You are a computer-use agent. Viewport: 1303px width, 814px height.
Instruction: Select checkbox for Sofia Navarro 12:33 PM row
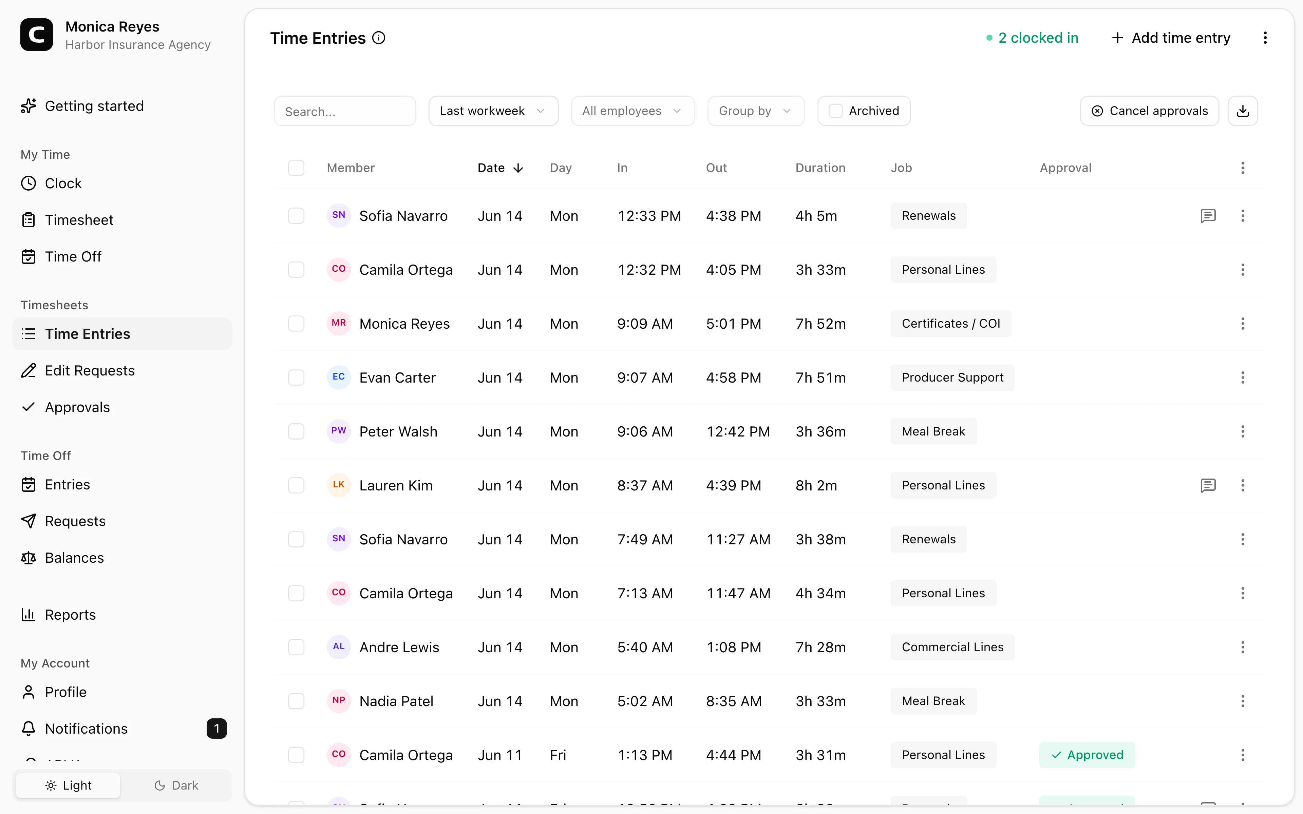click(x=296, y=216)
